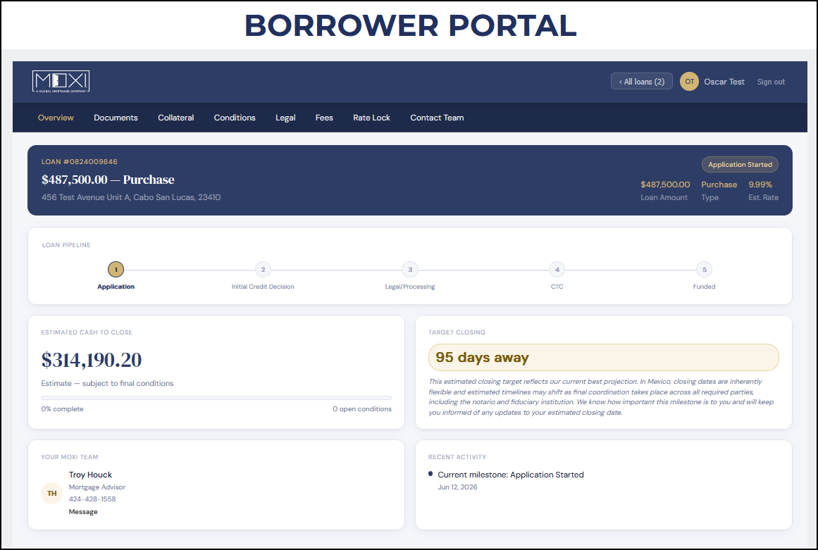Message Troy Houck
The image size is (818, 550).
click(83, 512)
